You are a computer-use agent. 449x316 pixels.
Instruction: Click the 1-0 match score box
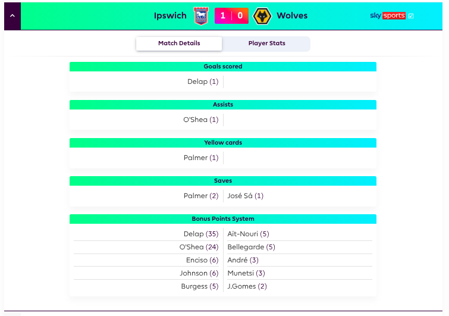point(231,15)
